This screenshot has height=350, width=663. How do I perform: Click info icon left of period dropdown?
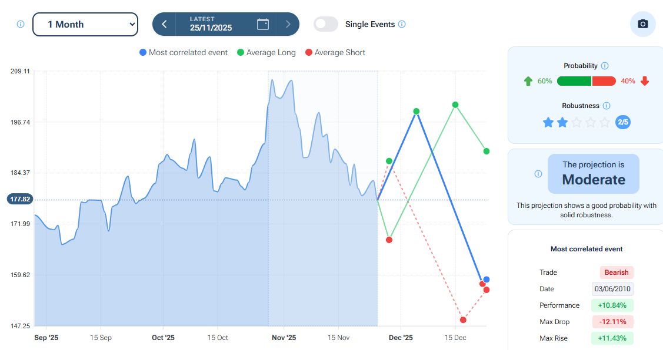[x=21, y=24]
